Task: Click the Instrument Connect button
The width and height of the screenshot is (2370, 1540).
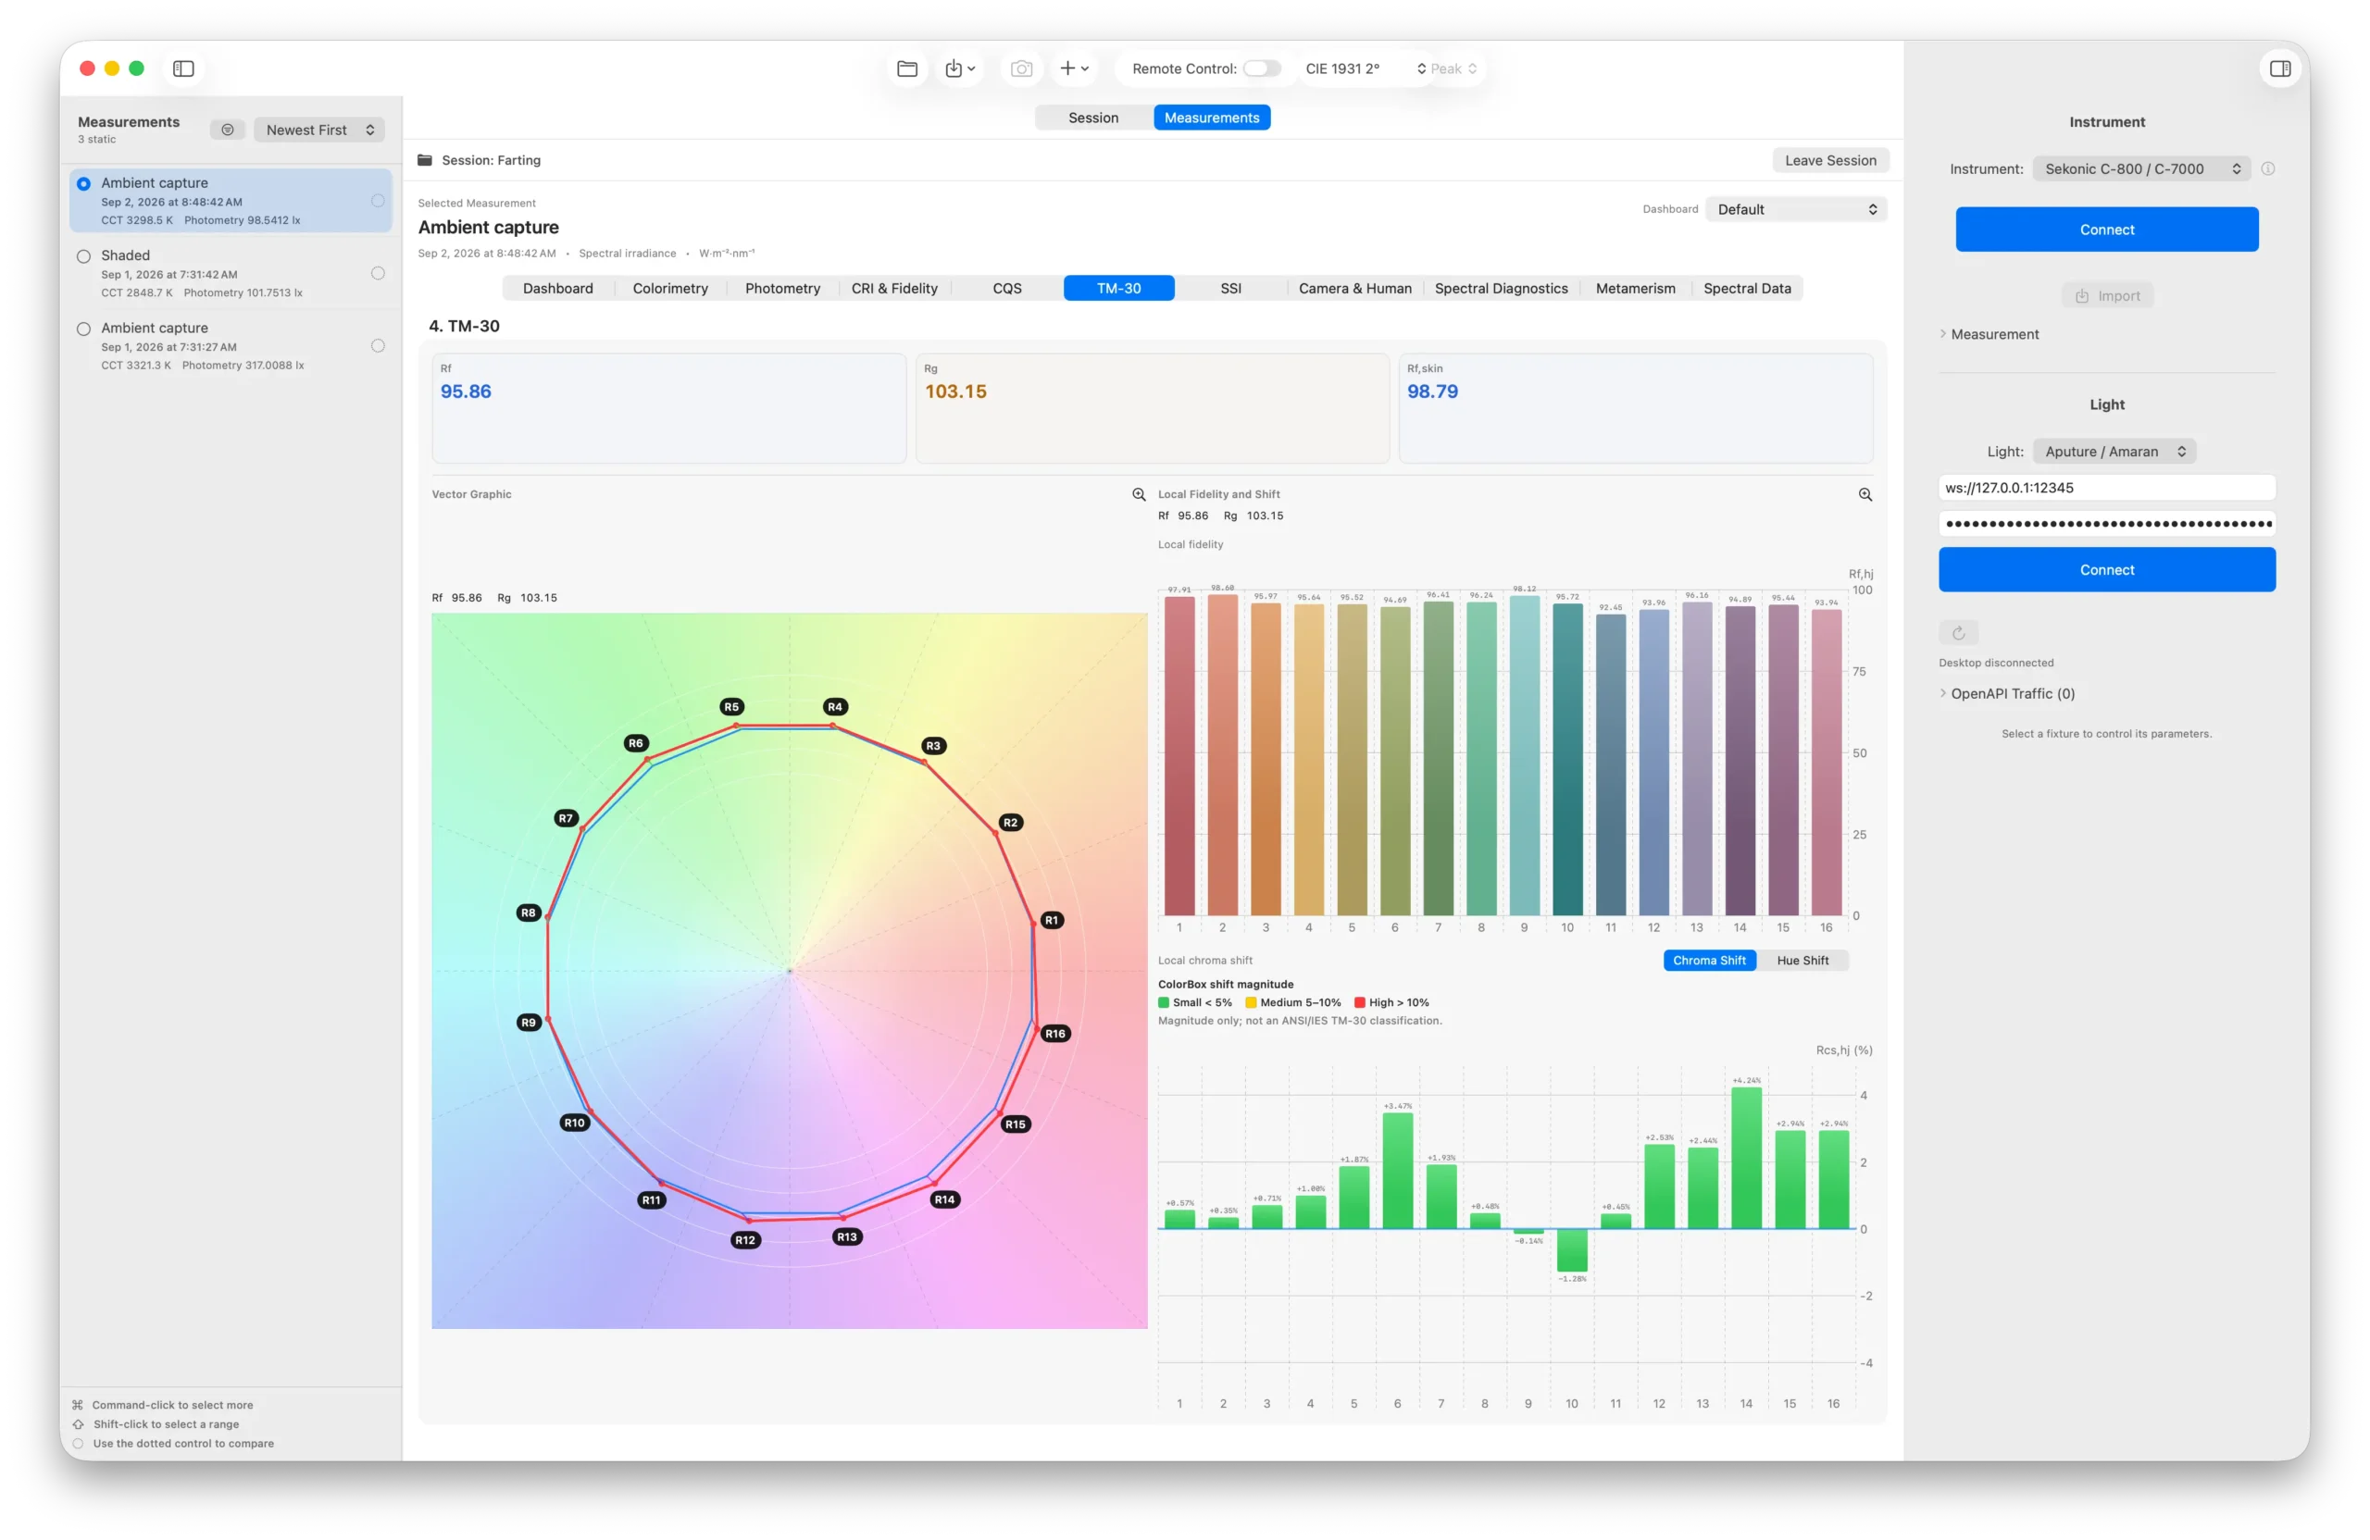Action: (2106, 230)
